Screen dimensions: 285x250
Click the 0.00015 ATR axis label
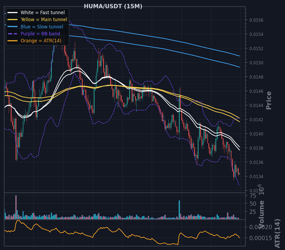[260, 238]
